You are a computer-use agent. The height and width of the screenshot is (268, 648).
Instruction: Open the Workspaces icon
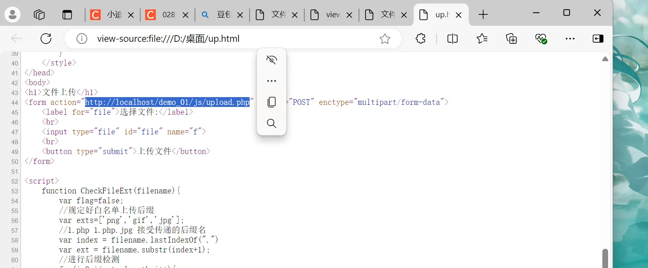[39, 15]
